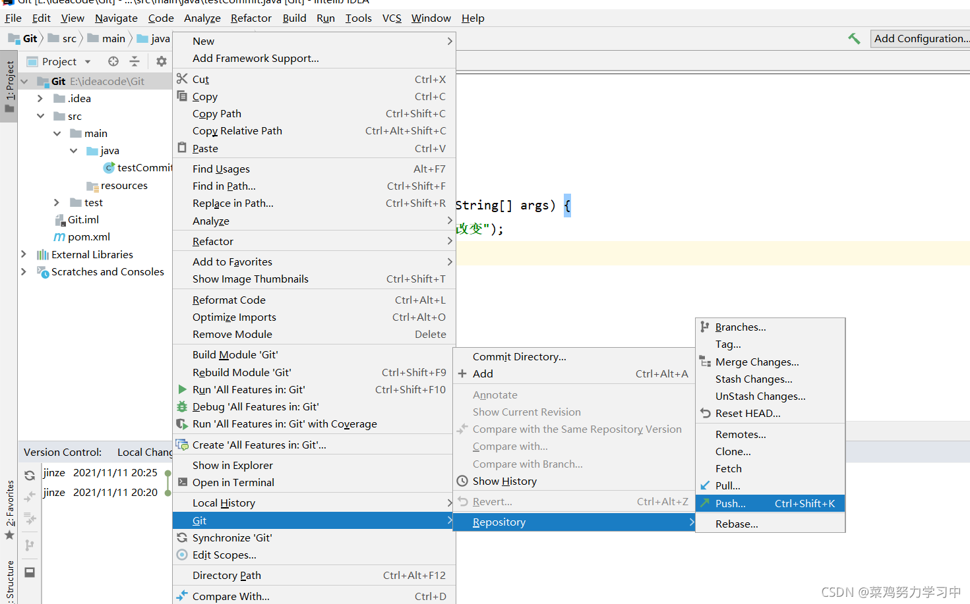Image resolution: width=970 pixels, height=604 pixels.
Task: Click refresh icon in Version Control panel
Action: click(x=30, y=475)
